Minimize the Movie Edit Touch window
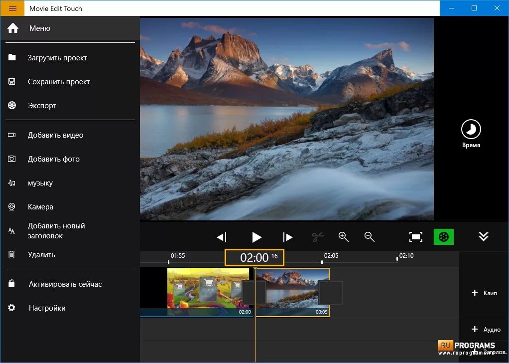The height and width of the screenshot is (363, 509). coord(451,8)
